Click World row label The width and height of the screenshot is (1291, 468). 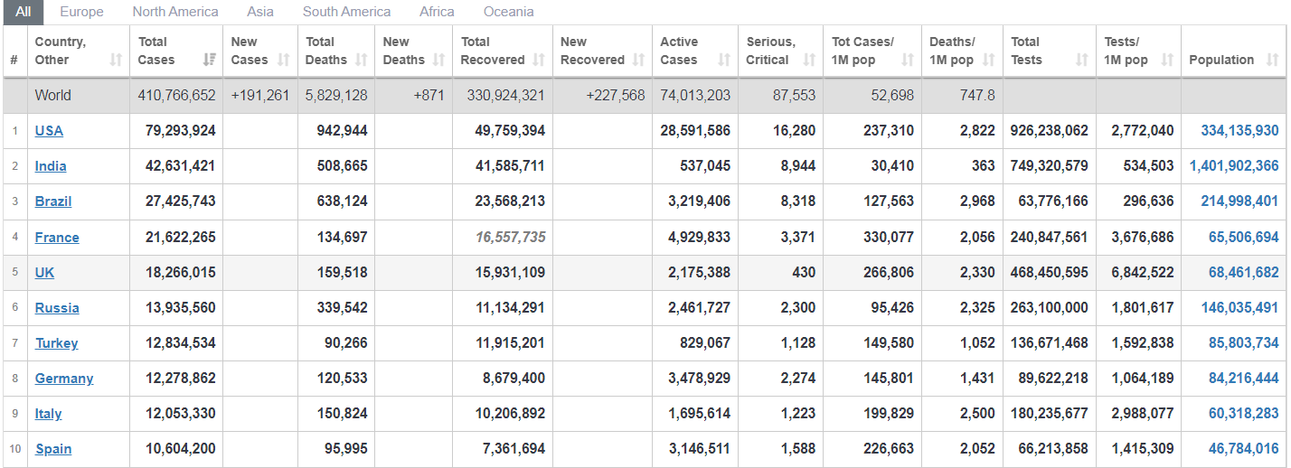click(x=53, y=96)
